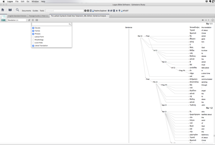Screen dimensions: 215x145
Task: Click the Search magnifier icon
Action: coord(17,10)
